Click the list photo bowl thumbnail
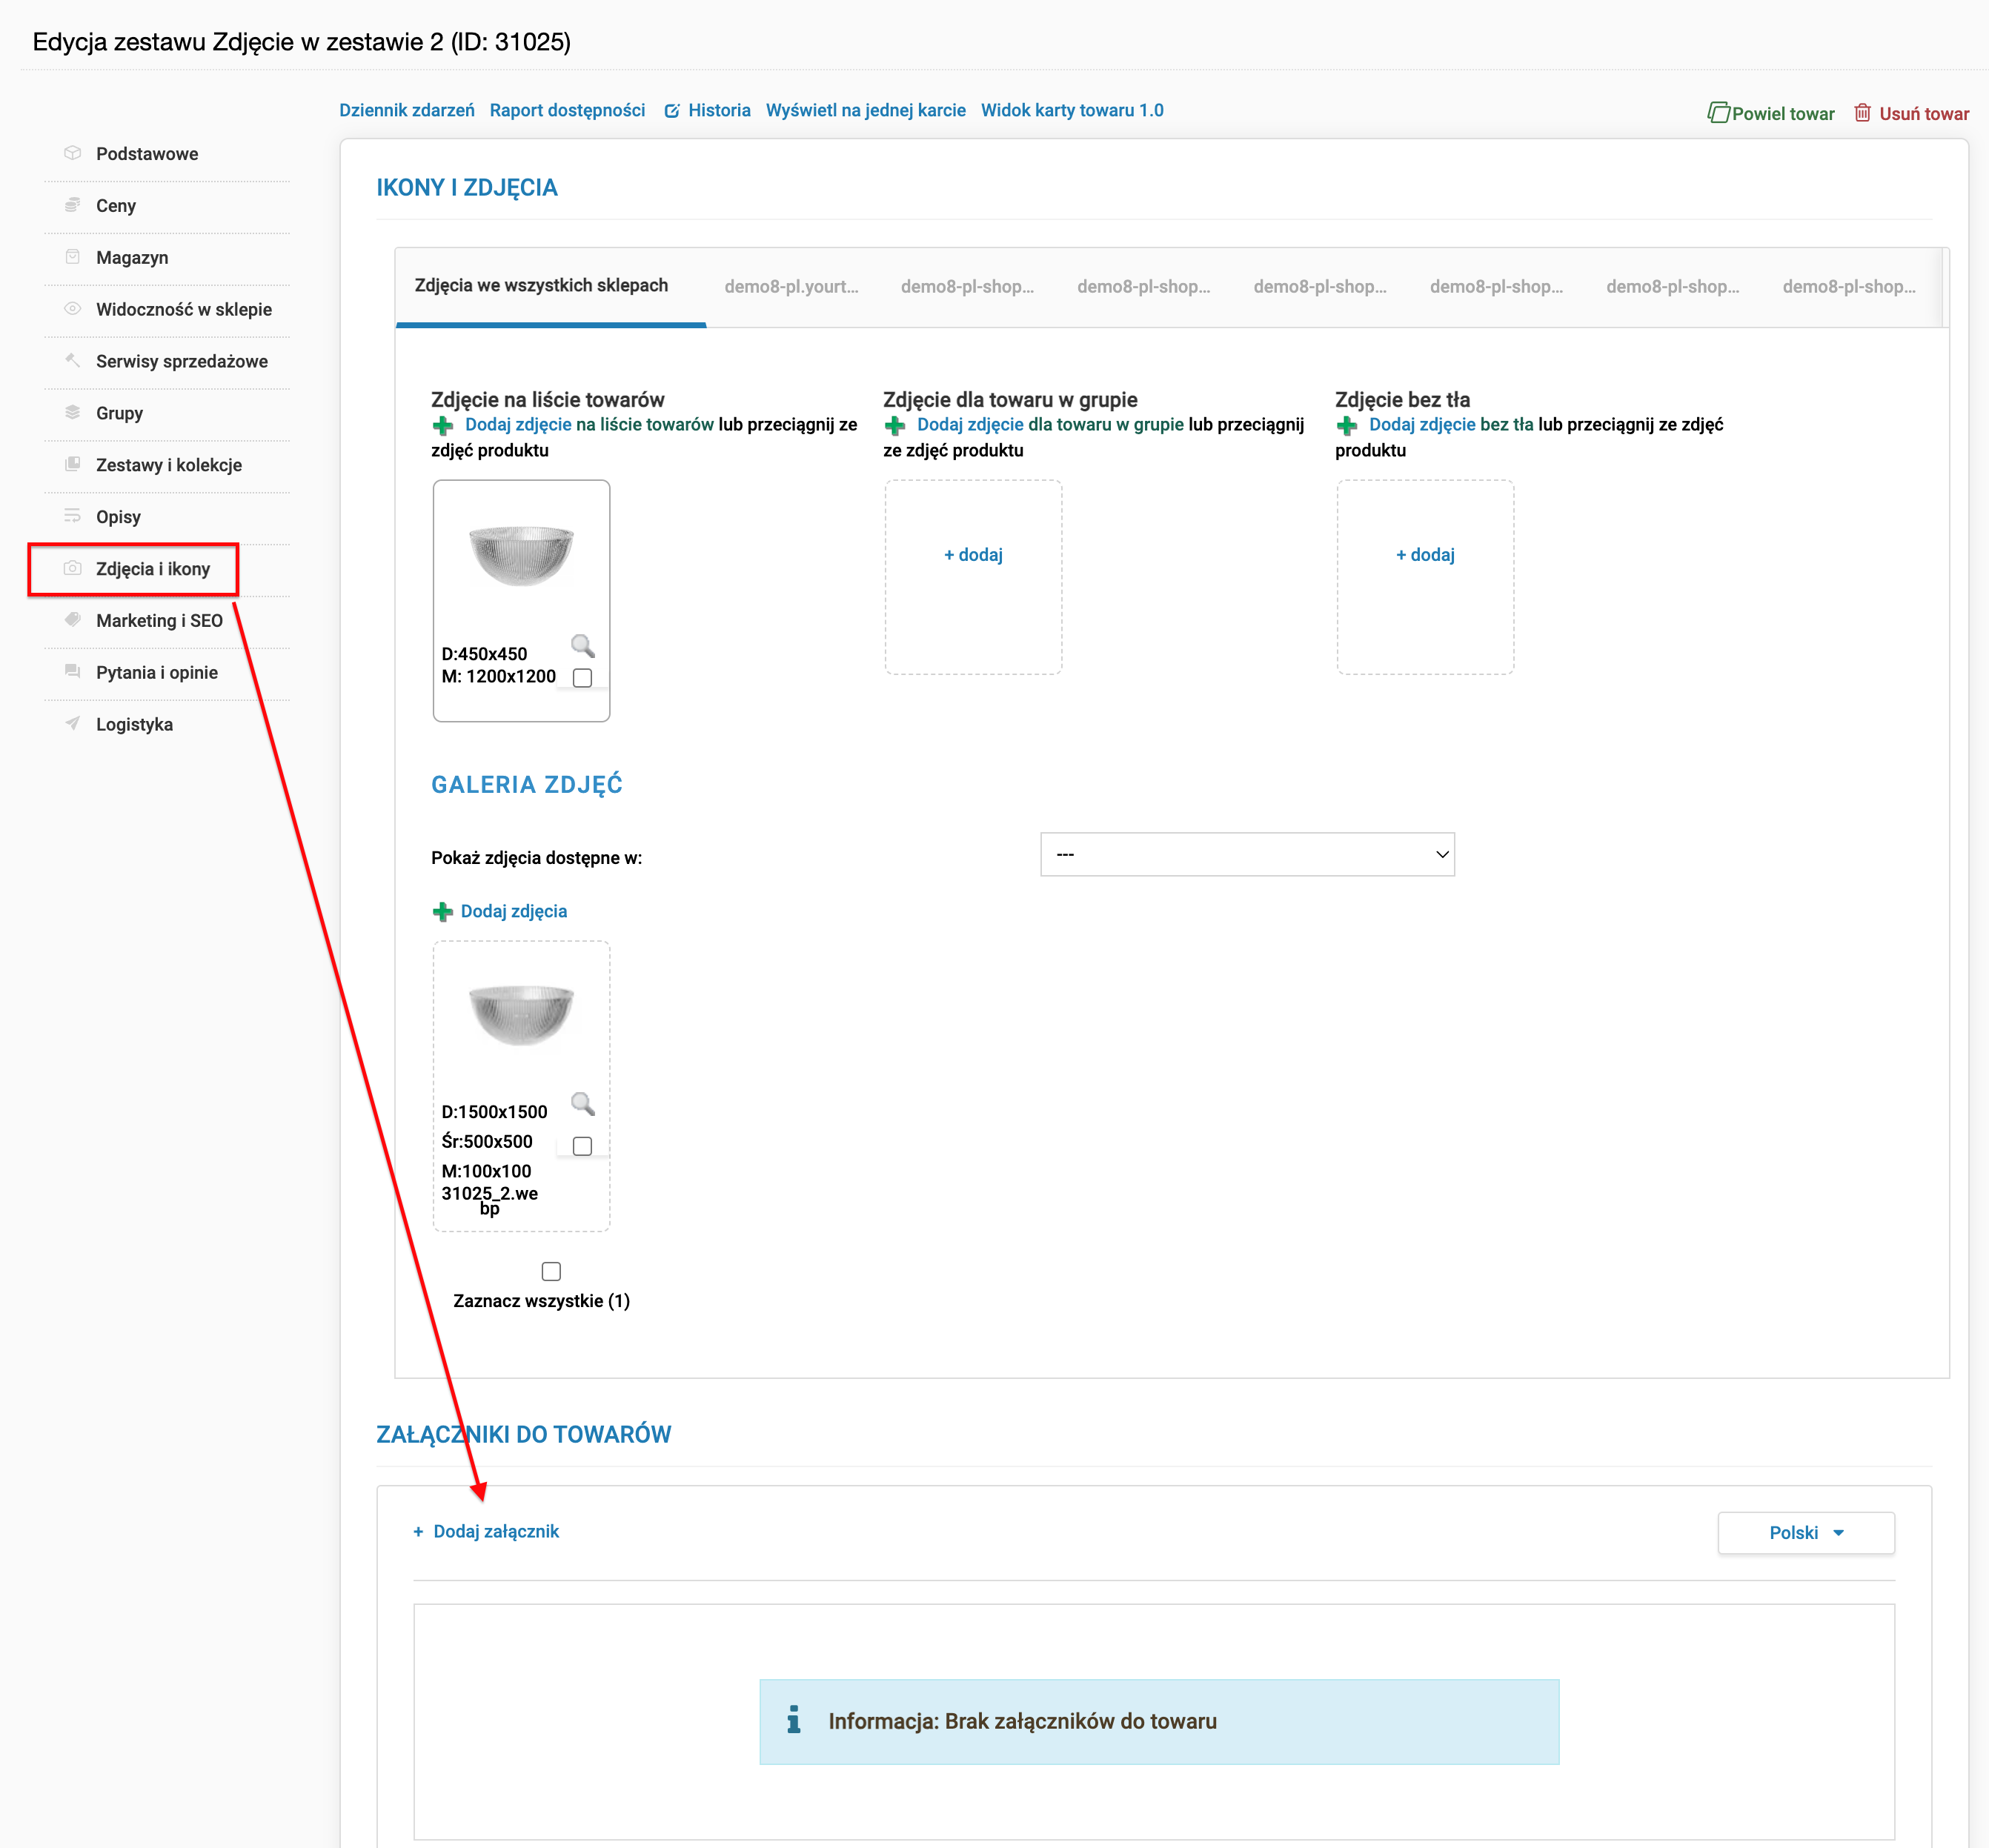The image size is (1989, 1848). coord(521,556)
